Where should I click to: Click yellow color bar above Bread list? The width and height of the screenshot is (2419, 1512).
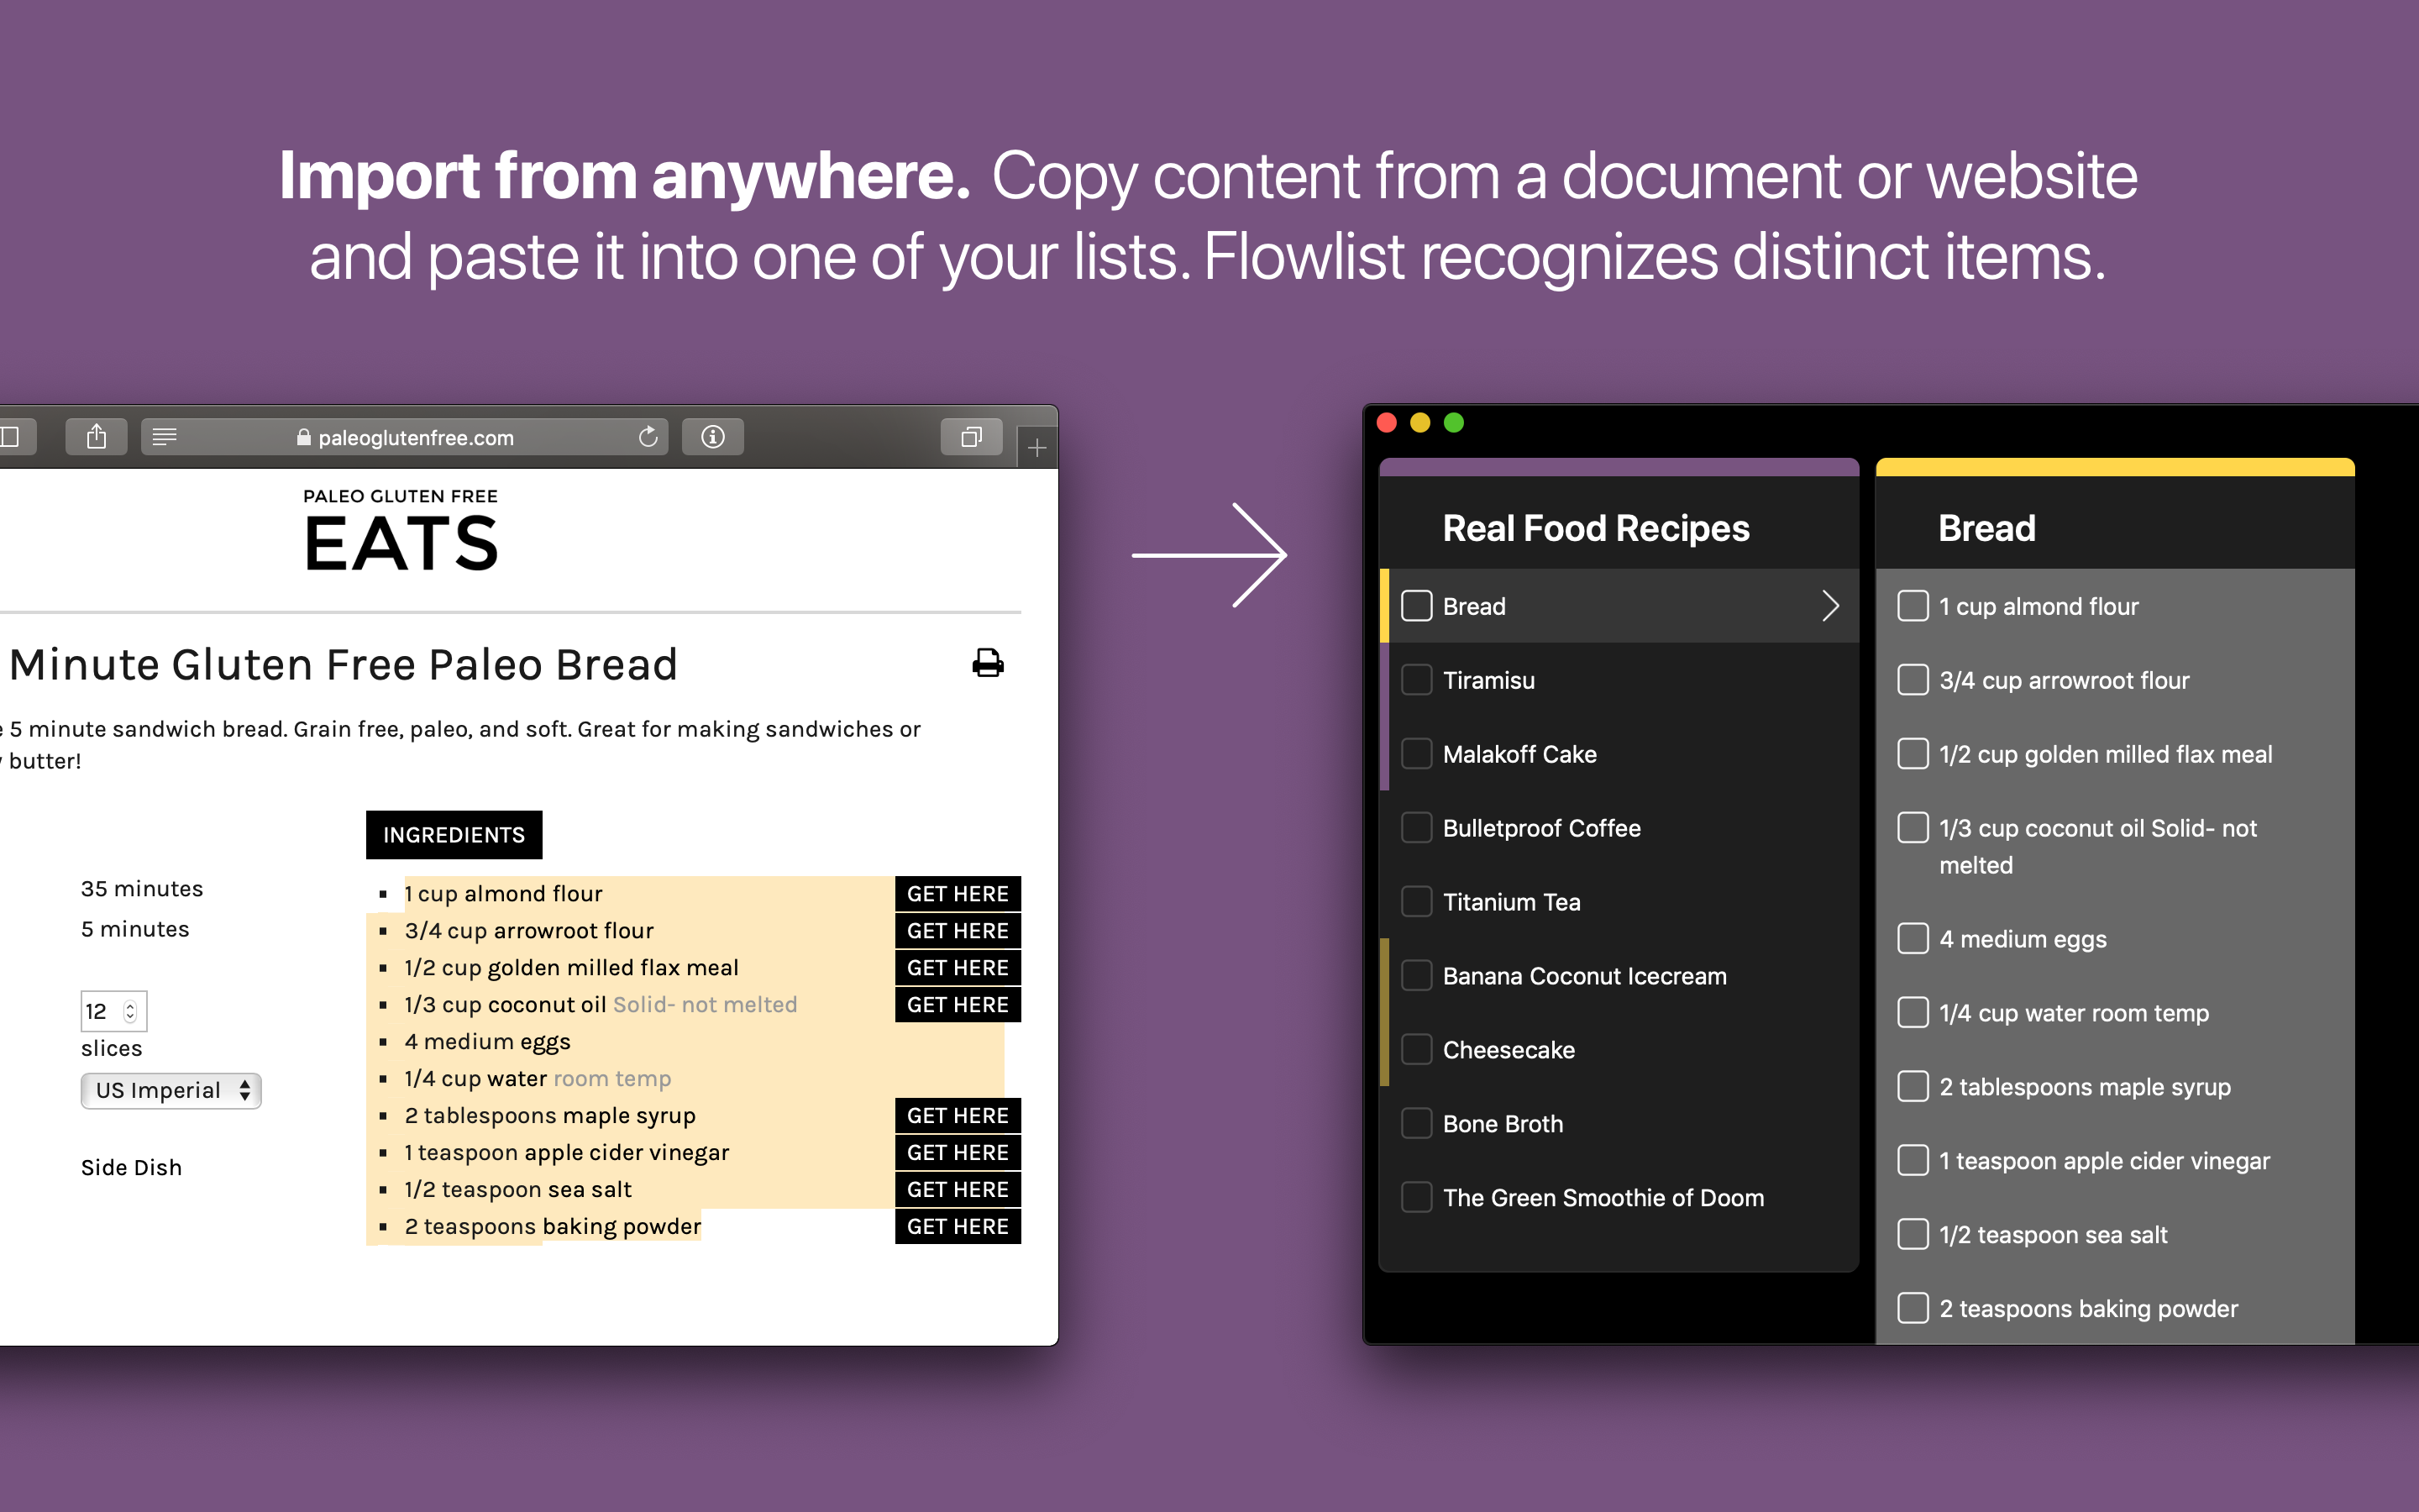pos(2115,467)
